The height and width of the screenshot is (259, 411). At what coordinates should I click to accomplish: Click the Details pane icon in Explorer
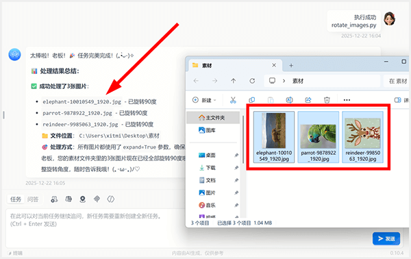click(397, 100)
